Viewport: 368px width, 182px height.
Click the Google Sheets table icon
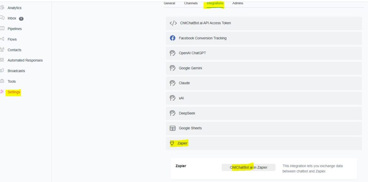(172, 128)
